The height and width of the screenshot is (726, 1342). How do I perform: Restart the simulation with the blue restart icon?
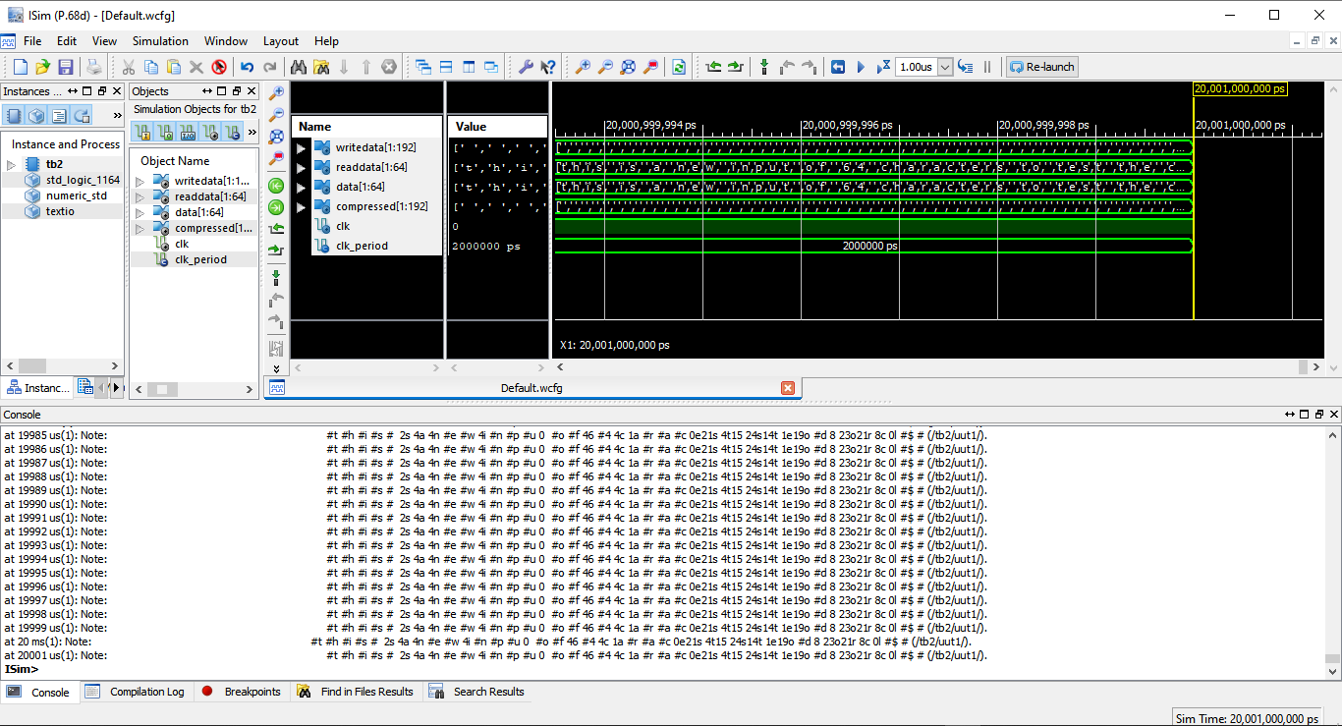[838, 67]
